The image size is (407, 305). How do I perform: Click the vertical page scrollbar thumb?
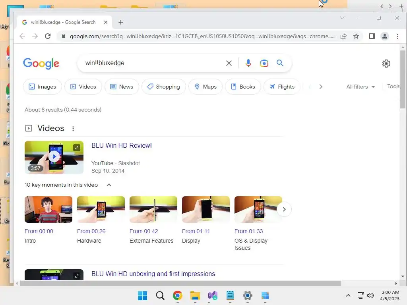[403, 79]
